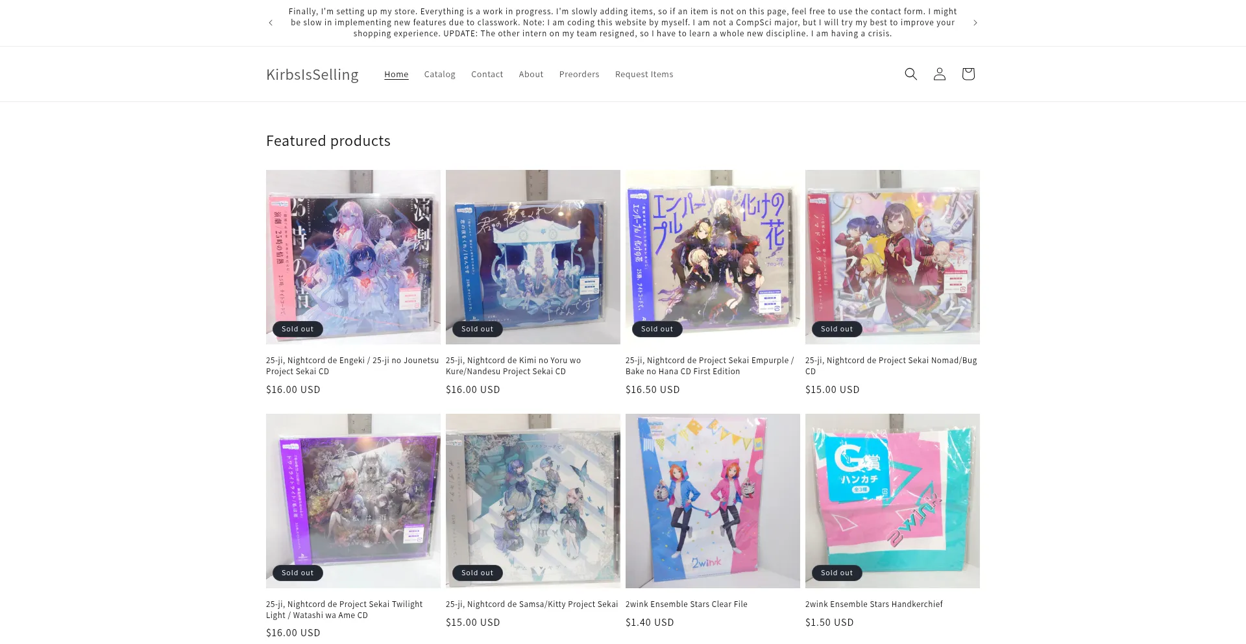
Task: Open the Samsa/Kitty Project Sekai thumbnail
Action: tap(533, 501)
